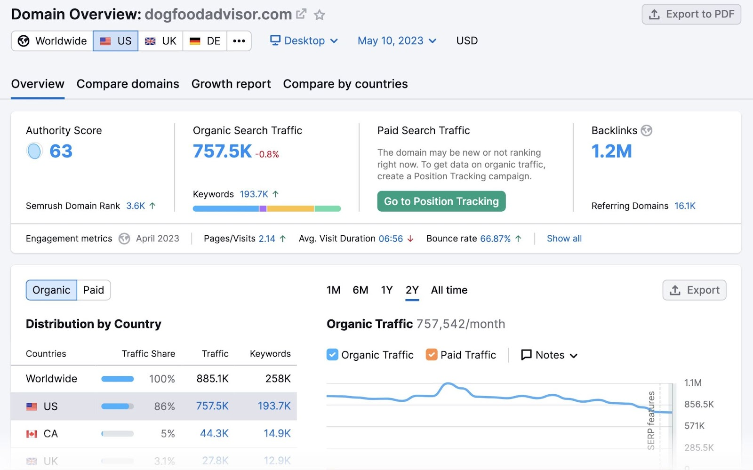The image size is (753, 470).
Task: Open Authority Score 63 value
Action: (61, 151)
